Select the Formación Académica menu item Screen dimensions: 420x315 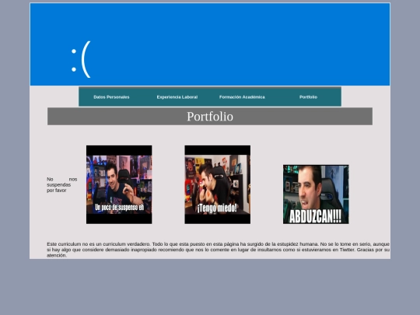242,97
